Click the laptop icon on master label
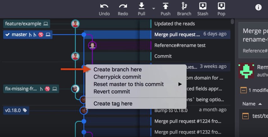268x137 pixels. pyautogui.click(x=48, y=35)
